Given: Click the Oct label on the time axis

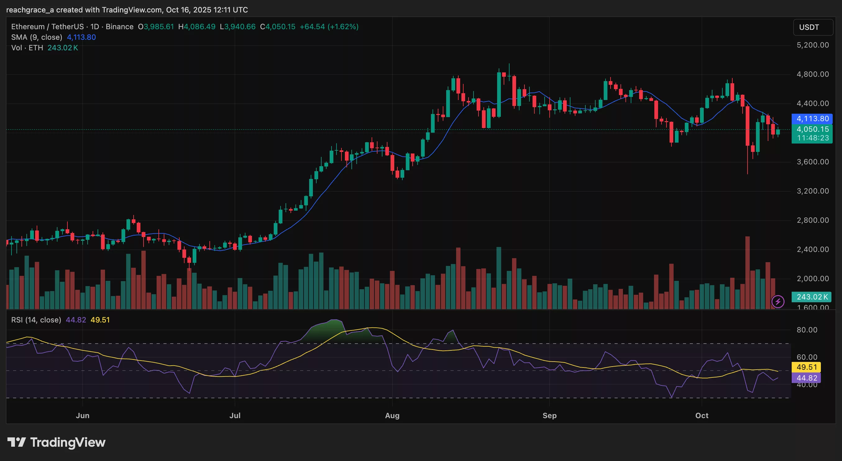Looking at the screenshot, I should point(702,416).
